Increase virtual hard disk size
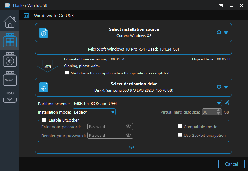 [218, 111]
